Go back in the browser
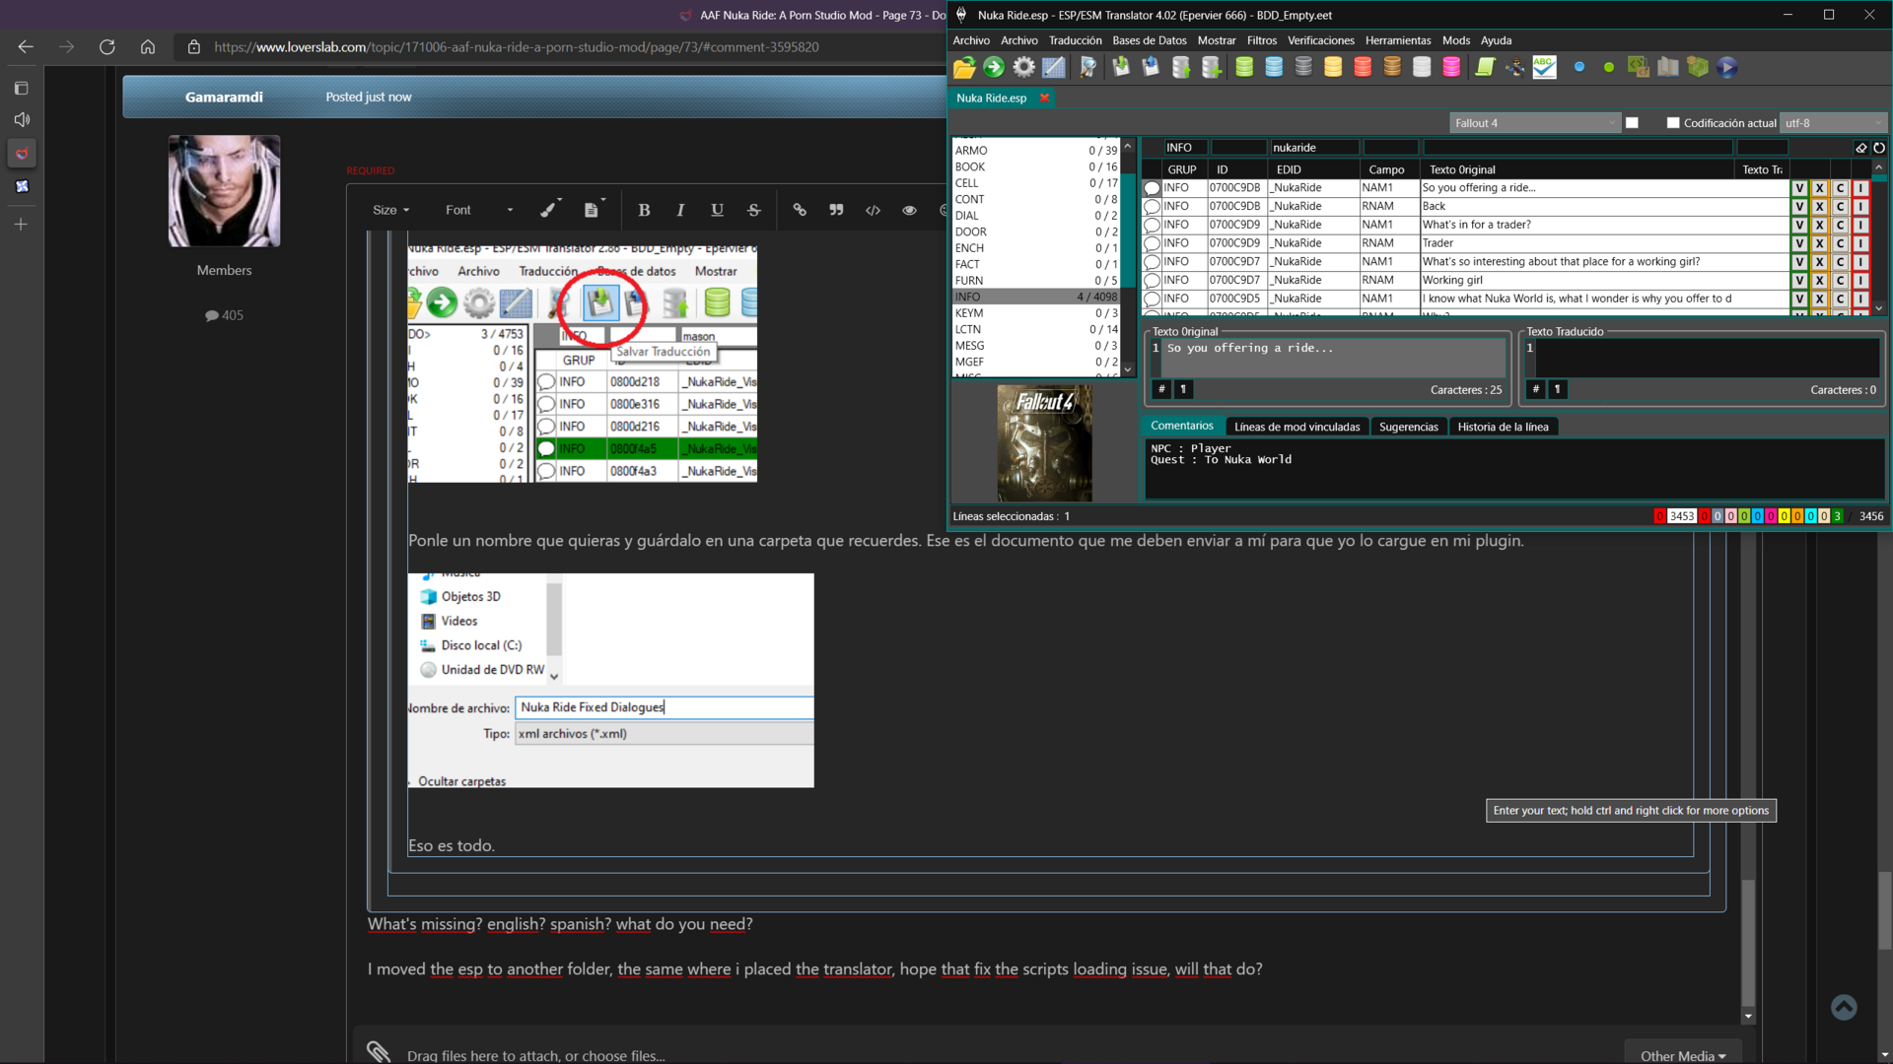This screenshot has width=1893, height=1064. pos(26,46)
